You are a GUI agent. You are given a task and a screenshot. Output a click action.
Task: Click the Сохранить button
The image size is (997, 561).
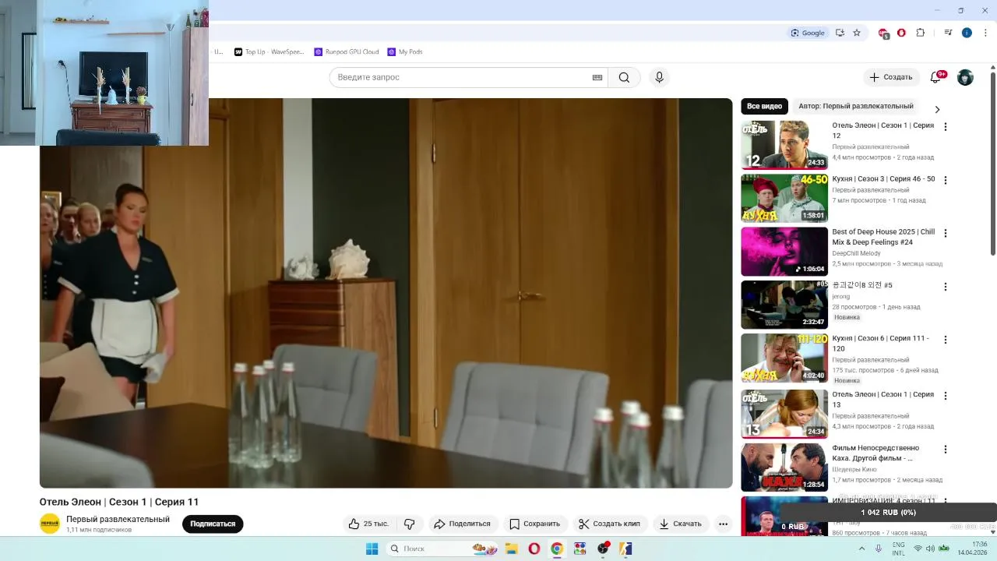click(534, 524)
